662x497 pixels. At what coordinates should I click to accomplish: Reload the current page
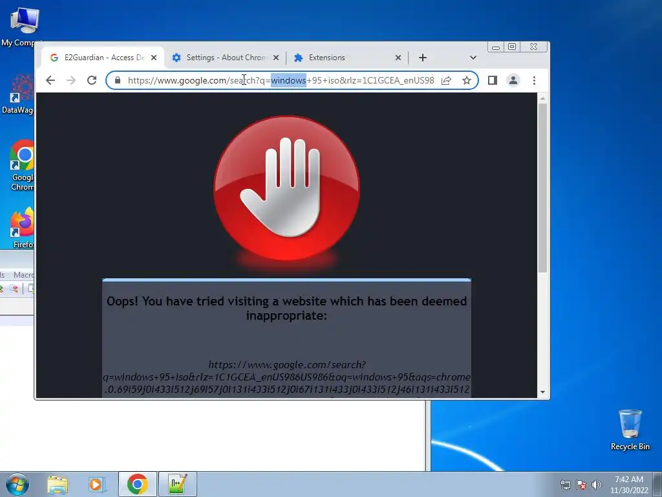[92, 80]
